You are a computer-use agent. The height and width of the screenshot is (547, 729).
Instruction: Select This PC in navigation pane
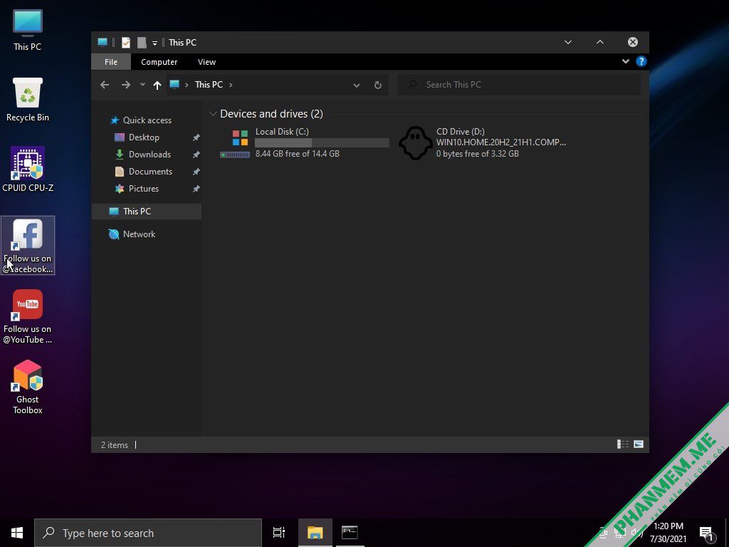click(x=147, y=211)
